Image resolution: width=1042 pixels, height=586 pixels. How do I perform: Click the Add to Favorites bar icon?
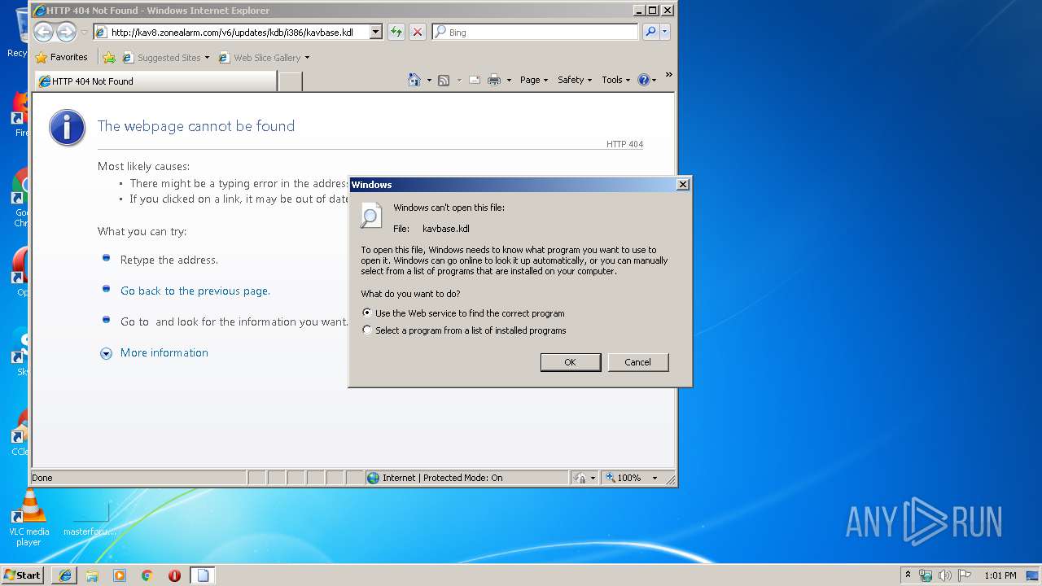pyautogui.click(x=109, y=58)
